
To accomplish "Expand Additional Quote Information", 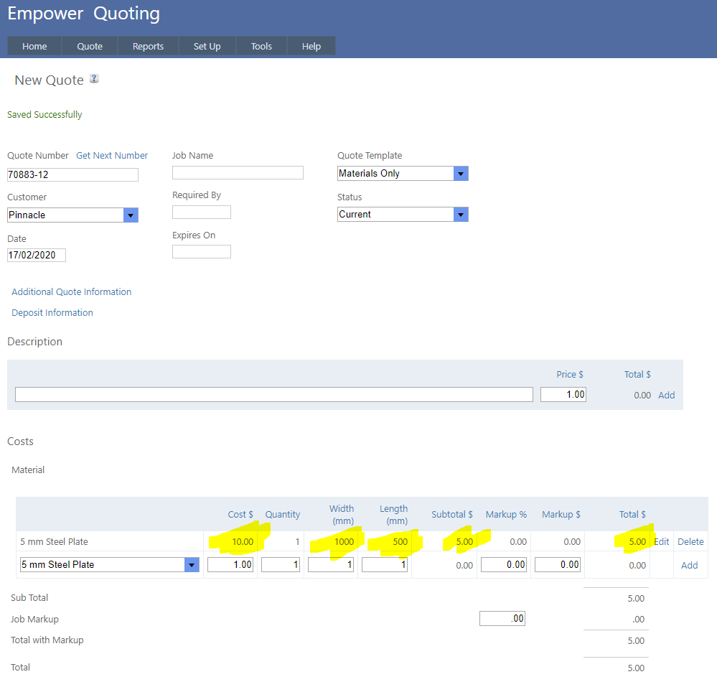I will 71,291.
